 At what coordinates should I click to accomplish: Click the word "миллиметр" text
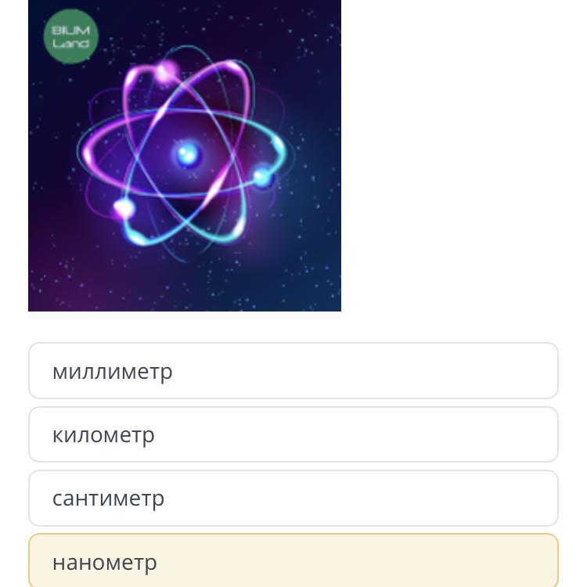(112, 371)
